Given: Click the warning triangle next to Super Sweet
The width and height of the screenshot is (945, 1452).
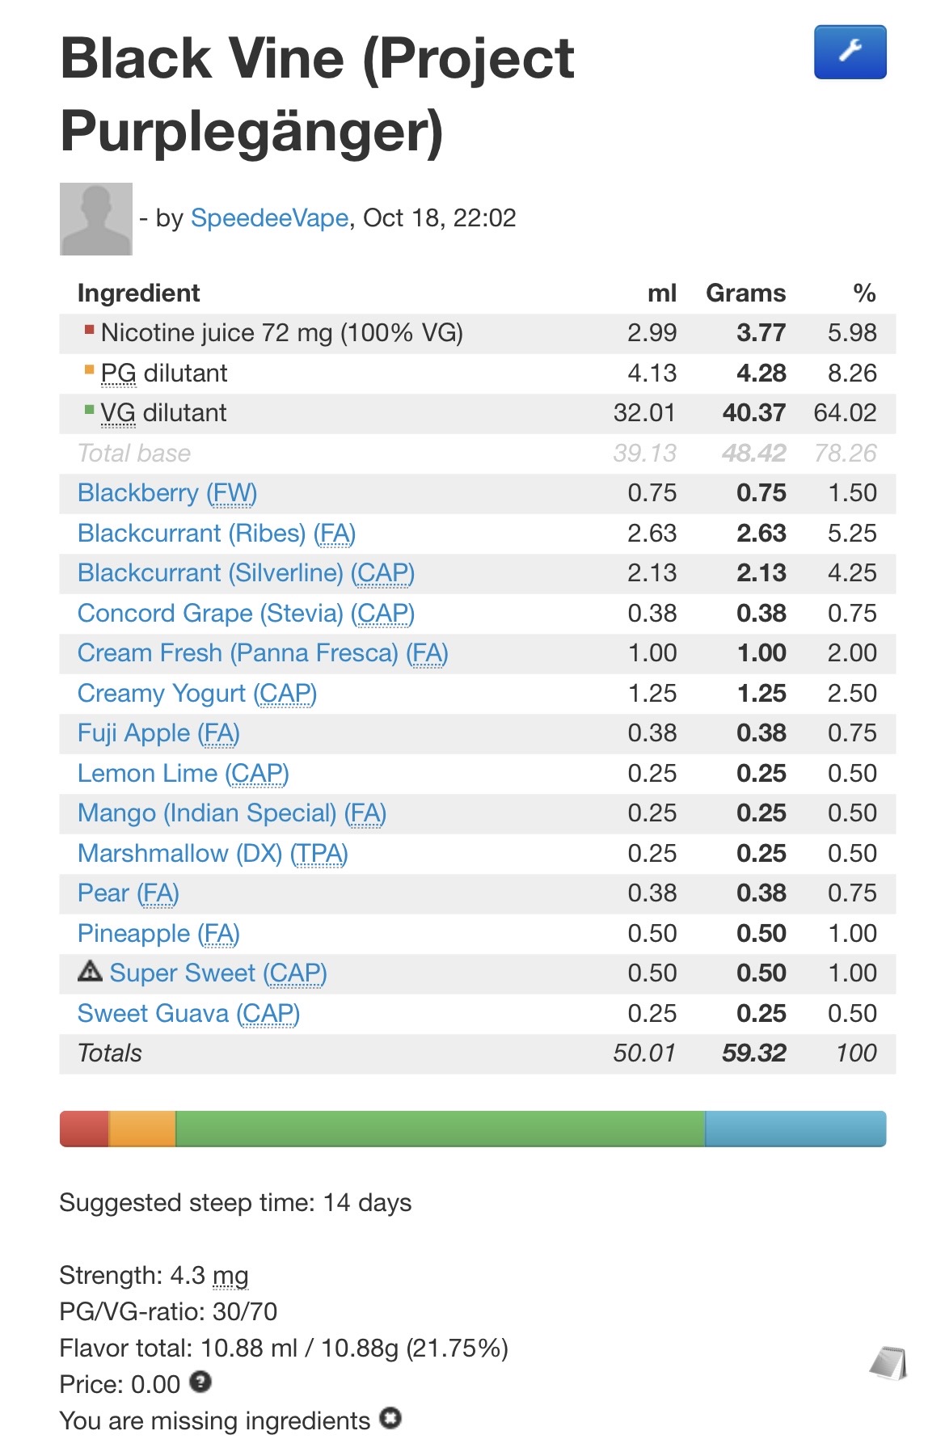Looking at the screenshot, I should (90, 971).
